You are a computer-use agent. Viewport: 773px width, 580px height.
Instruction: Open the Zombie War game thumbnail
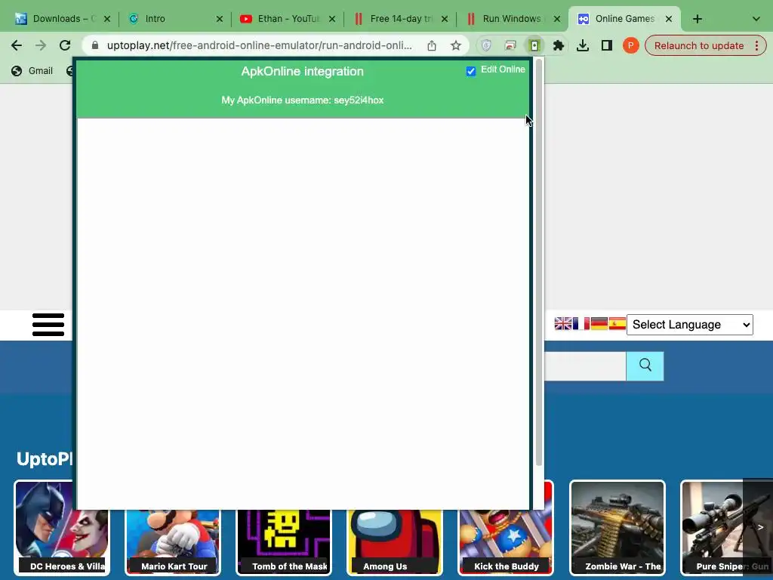[x=617, y=528]
